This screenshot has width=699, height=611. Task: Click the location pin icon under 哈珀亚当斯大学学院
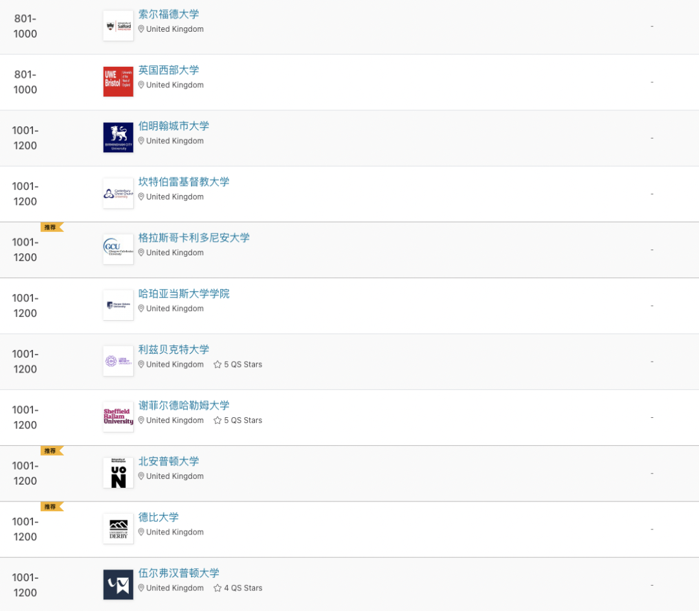141,308
